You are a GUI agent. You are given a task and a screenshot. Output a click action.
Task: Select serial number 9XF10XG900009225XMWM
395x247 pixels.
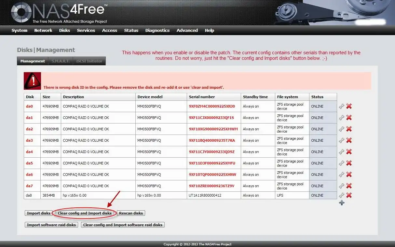click(x=213, y=129)
